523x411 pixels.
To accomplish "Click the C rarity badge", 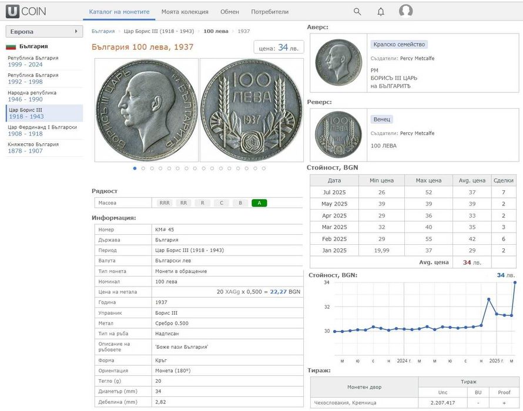I will (222, 203).
